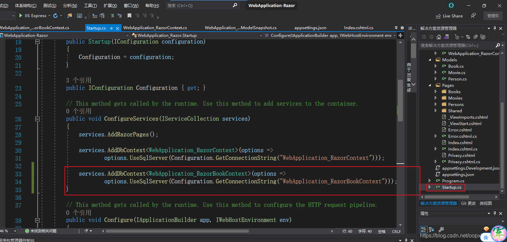
Task: Sync Solution Explorer with active document
Action: (468, 37)
